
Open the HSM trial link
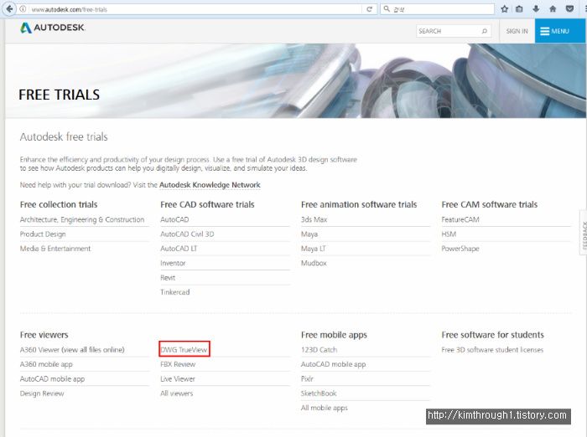(x=449, y=234)
